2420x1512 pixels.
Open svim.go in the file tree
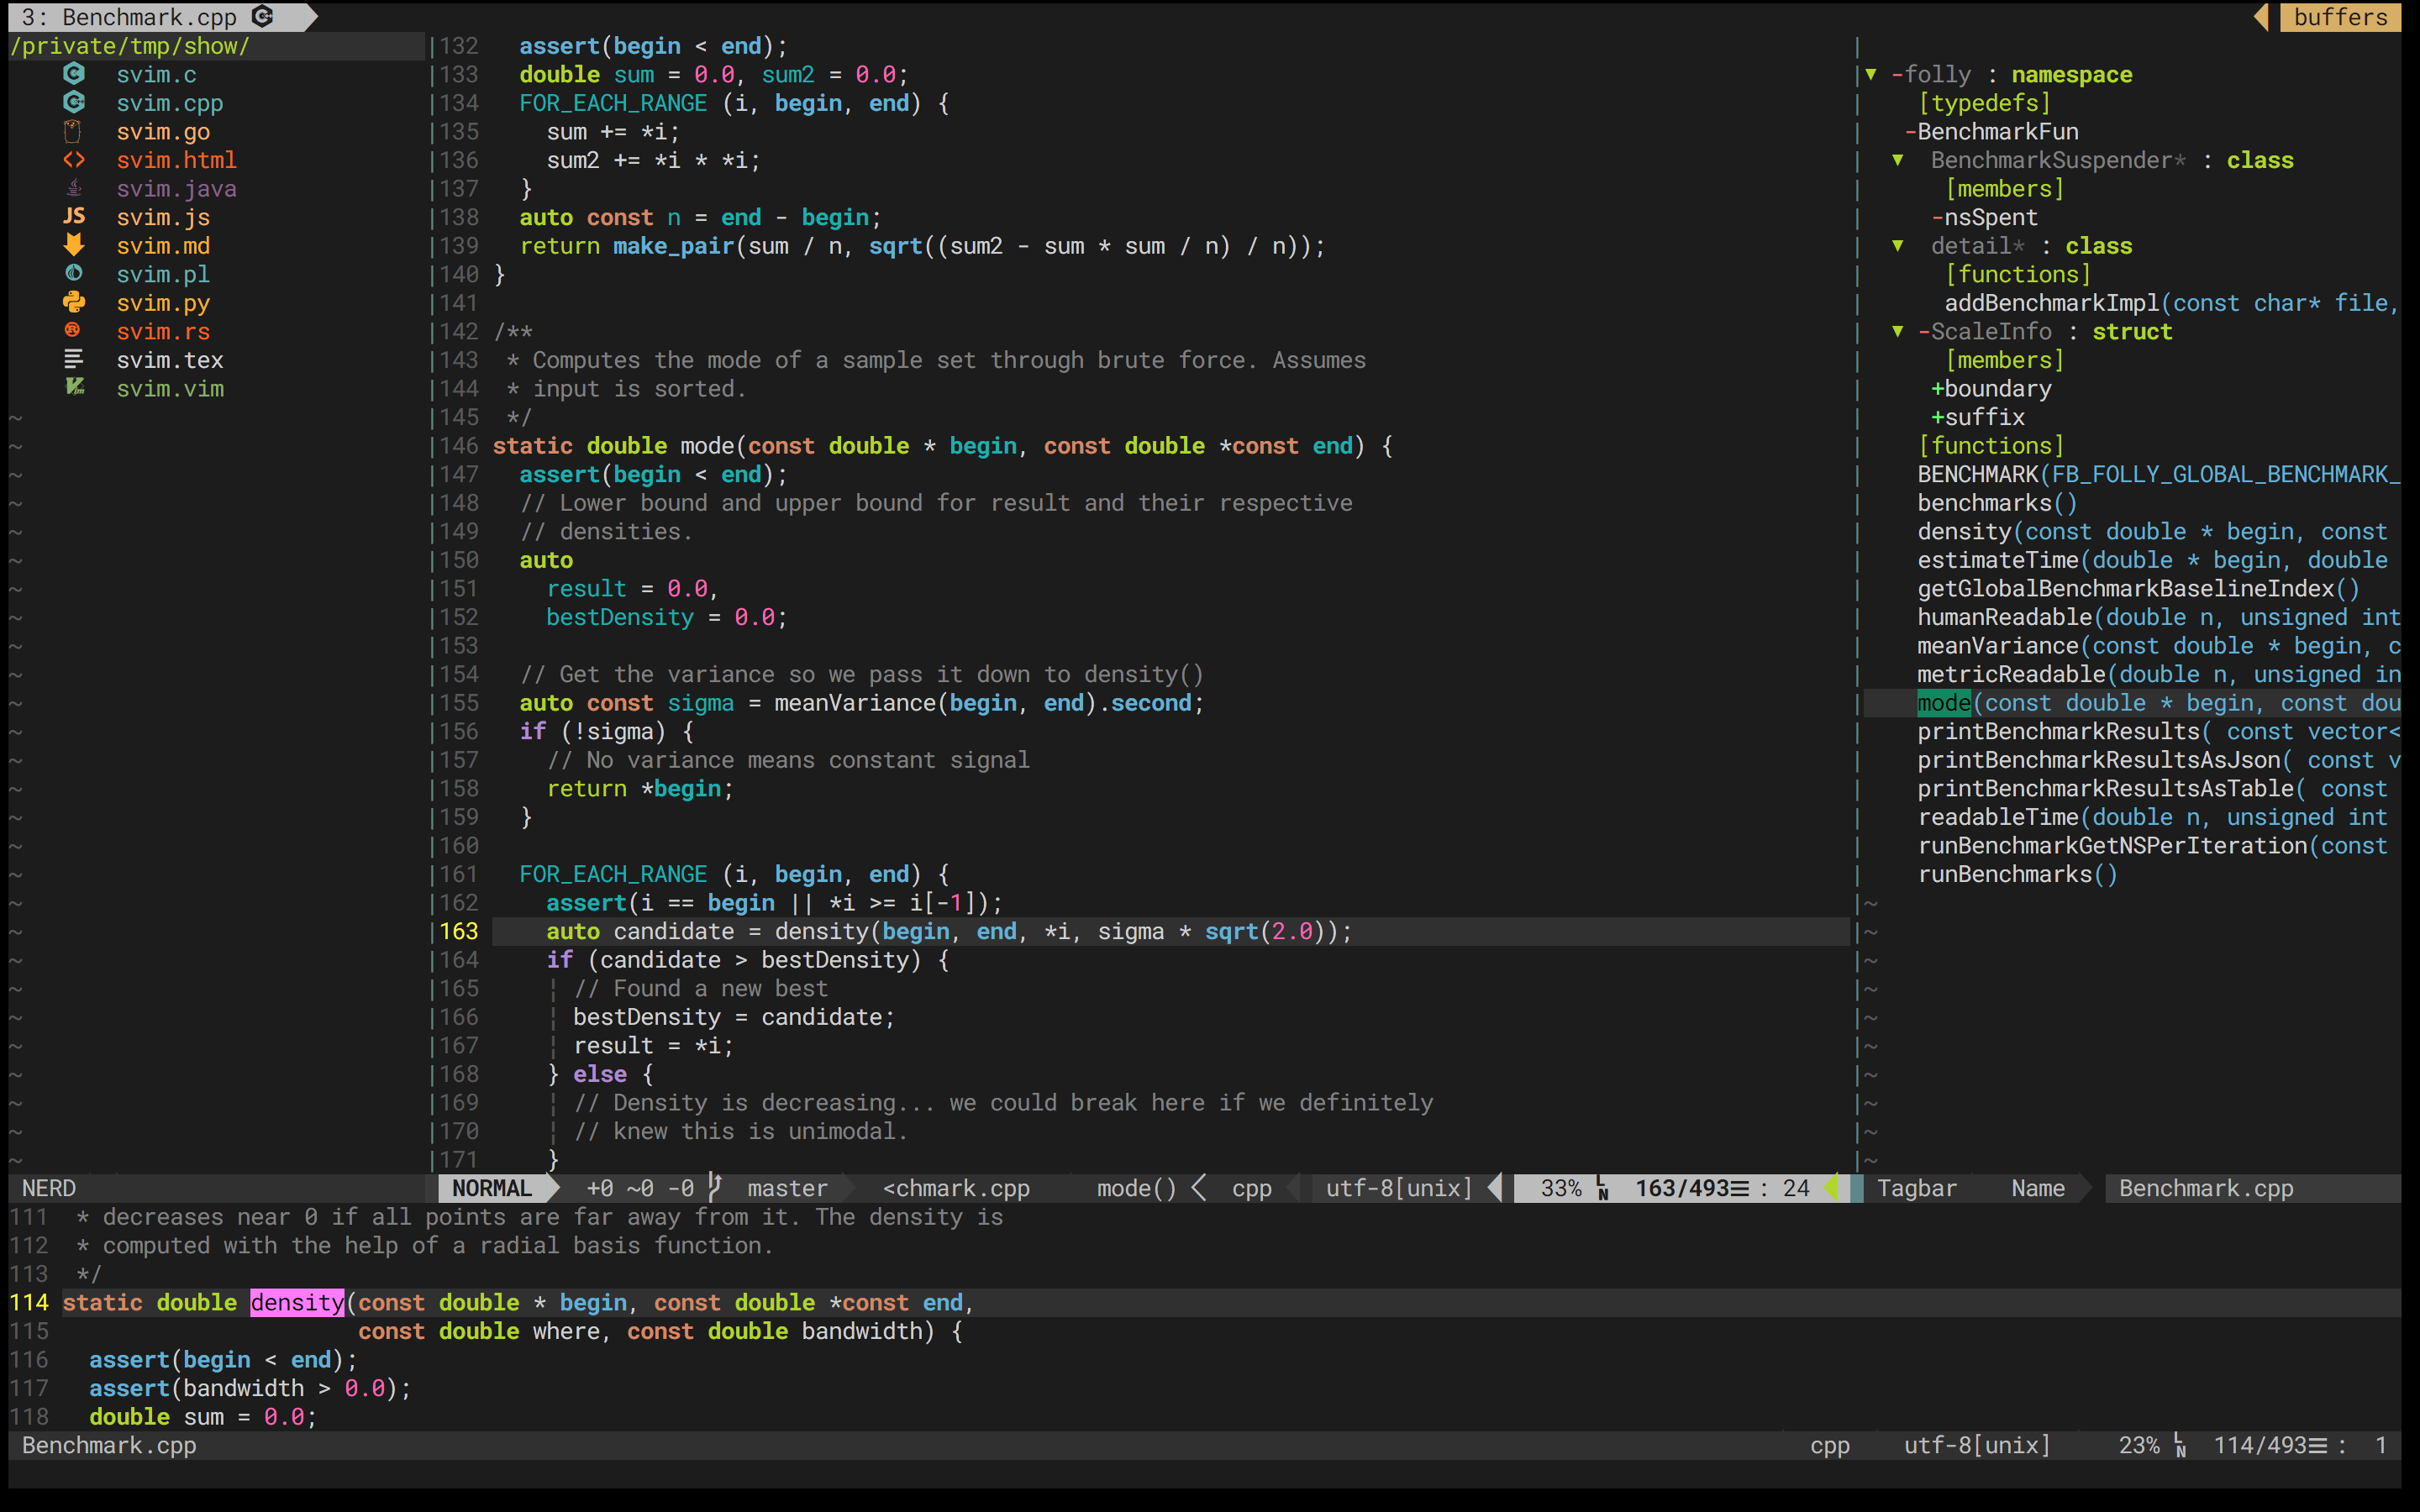pyautogui.click(x=163, y=132)
